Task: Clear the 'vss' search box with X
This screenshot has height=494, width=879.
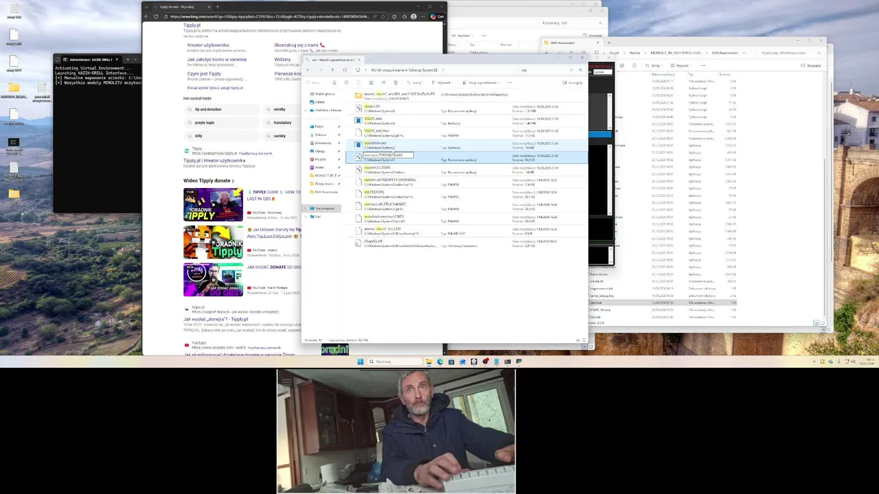Action: pyautogui.click(x=571, y=70)
